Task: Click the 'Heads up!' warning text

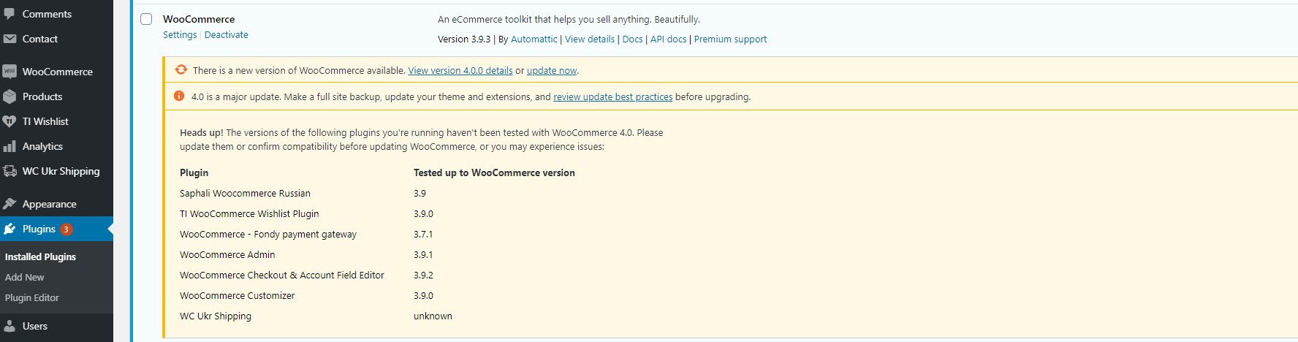Action: click(x=202, y=133)
